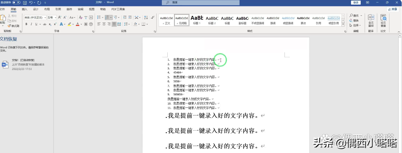Click the sort (A-Z) icon

pyautogui.click(x=145, y=17)
